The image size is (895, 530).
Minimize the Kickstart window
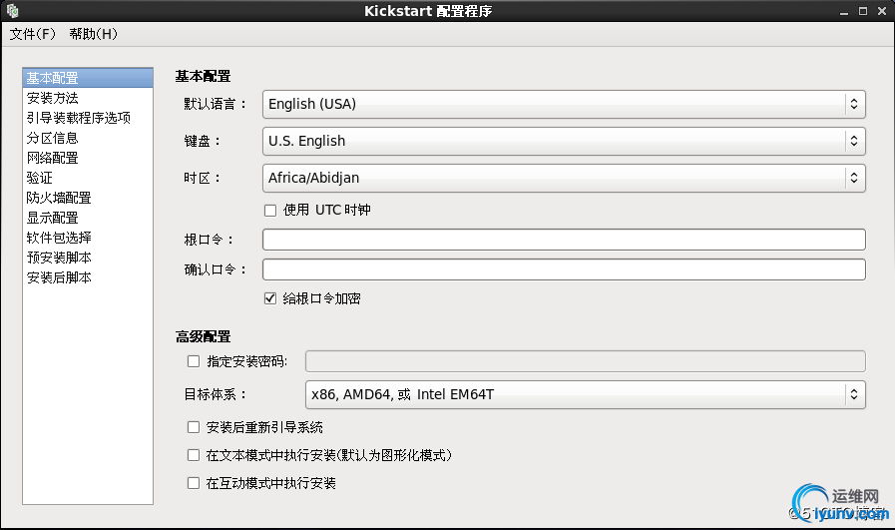[x=844, y=11]
